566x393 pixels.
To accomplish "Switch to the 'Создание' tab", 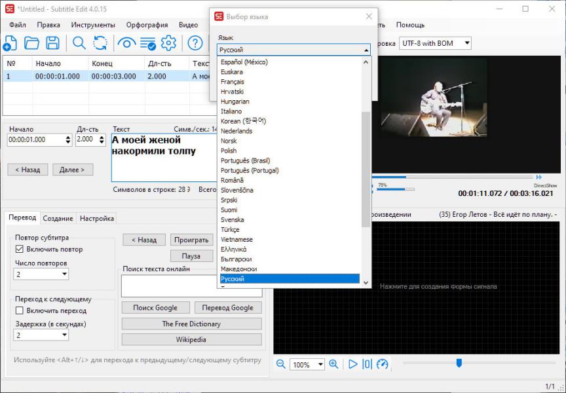I will [x=58, y=219].
